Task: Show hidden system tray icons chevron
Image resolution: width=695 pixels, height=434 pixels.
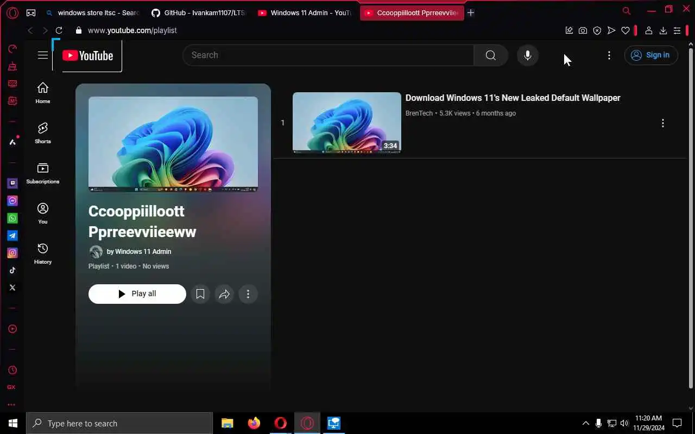Action: [x=585, y=423]
